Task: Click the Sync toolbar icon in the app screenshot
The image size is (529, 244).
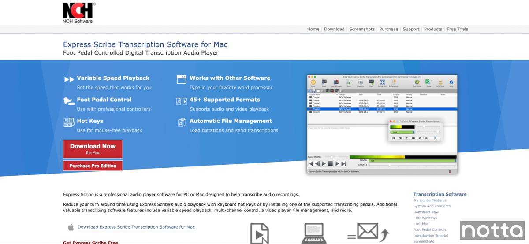Action: click(313, 82)
